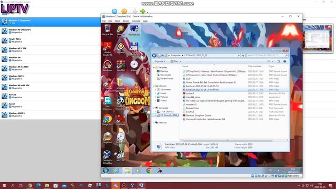Image resolution: width=336 pixels, height=189 pixels.
Task: Open the Play dropdown in Explorer toolbar
Action: pyautogui.click(x=176, y=61)
